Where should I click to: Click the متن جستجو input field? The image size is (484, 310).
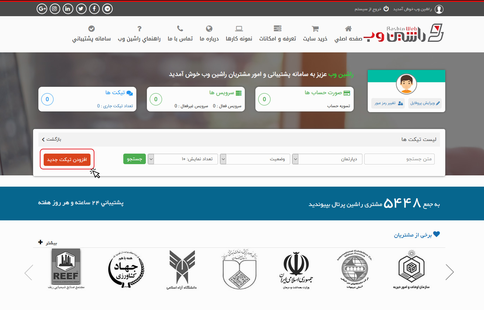click(399, 159)
